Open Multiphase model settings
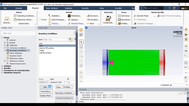Image resolution: width=189 pixels, height=106 pixels. tap(75, 16)
